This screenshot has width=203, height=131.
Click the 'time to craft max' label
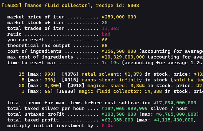[31, 63]
